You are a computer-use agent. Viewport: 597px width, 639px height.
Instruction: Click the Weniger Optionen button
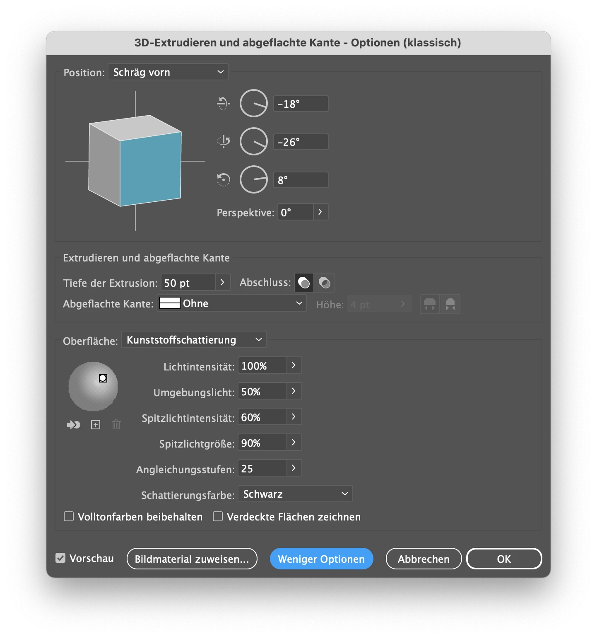coord(322,559)
